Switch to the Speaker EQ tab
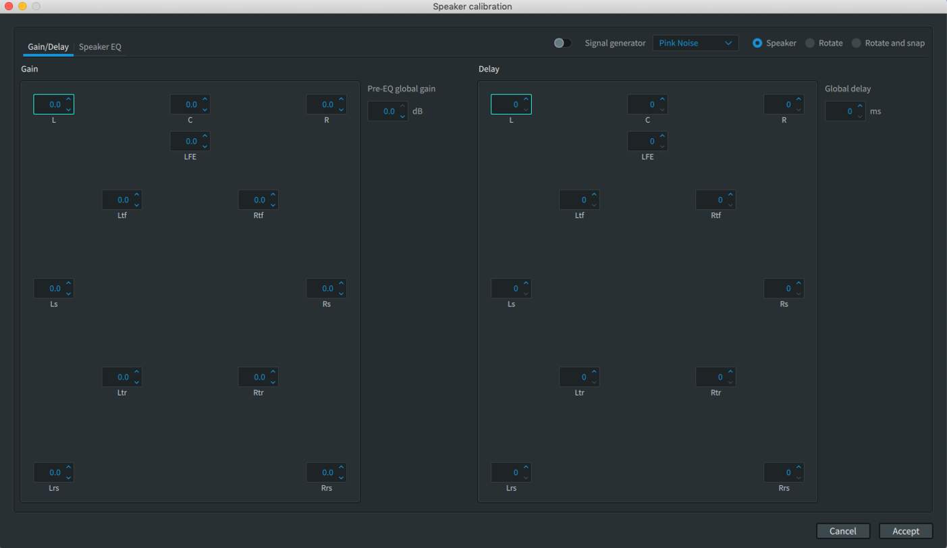This screenshot has height=548, width=947. pos(100,47)
